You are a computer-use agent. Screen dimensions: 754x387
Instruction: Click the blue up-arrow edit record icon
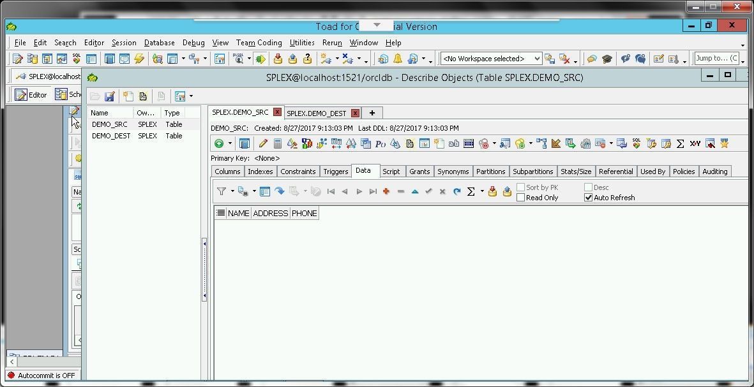415,191
